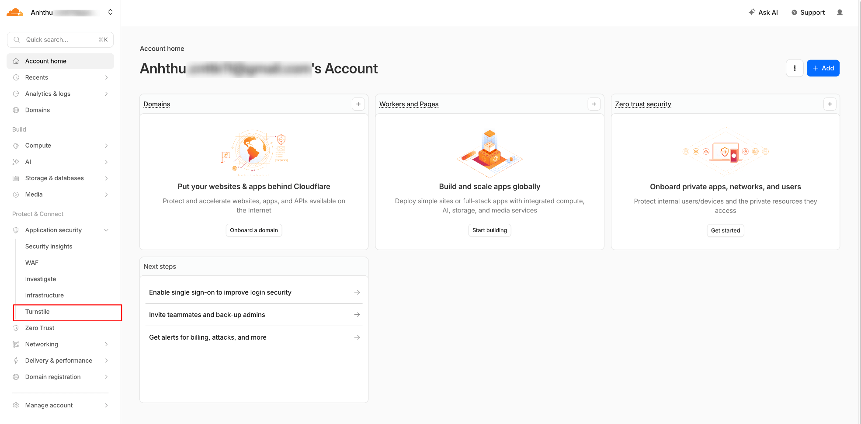Click the Compute icon in sidebar
The width and height of the screenshot is (861, 424).
(x=16, y=146)
